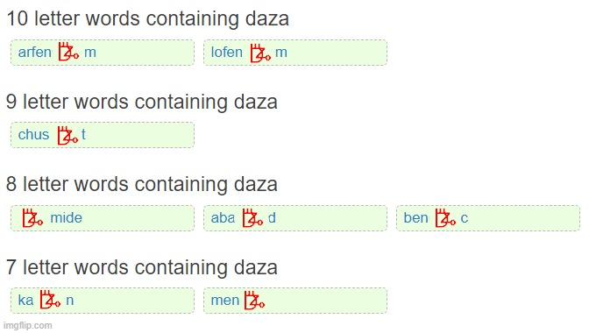Click the red symbol after men
The image size is (596, 333).
[x=254, y=301]
